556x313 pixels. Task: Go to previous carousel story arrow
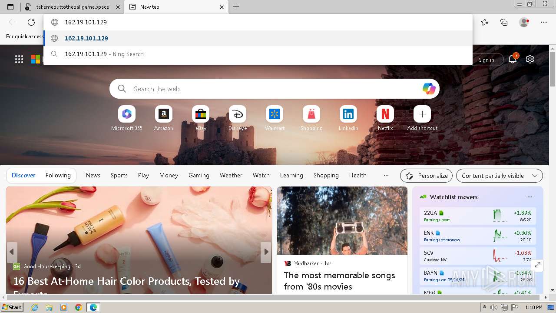point(12,252)
